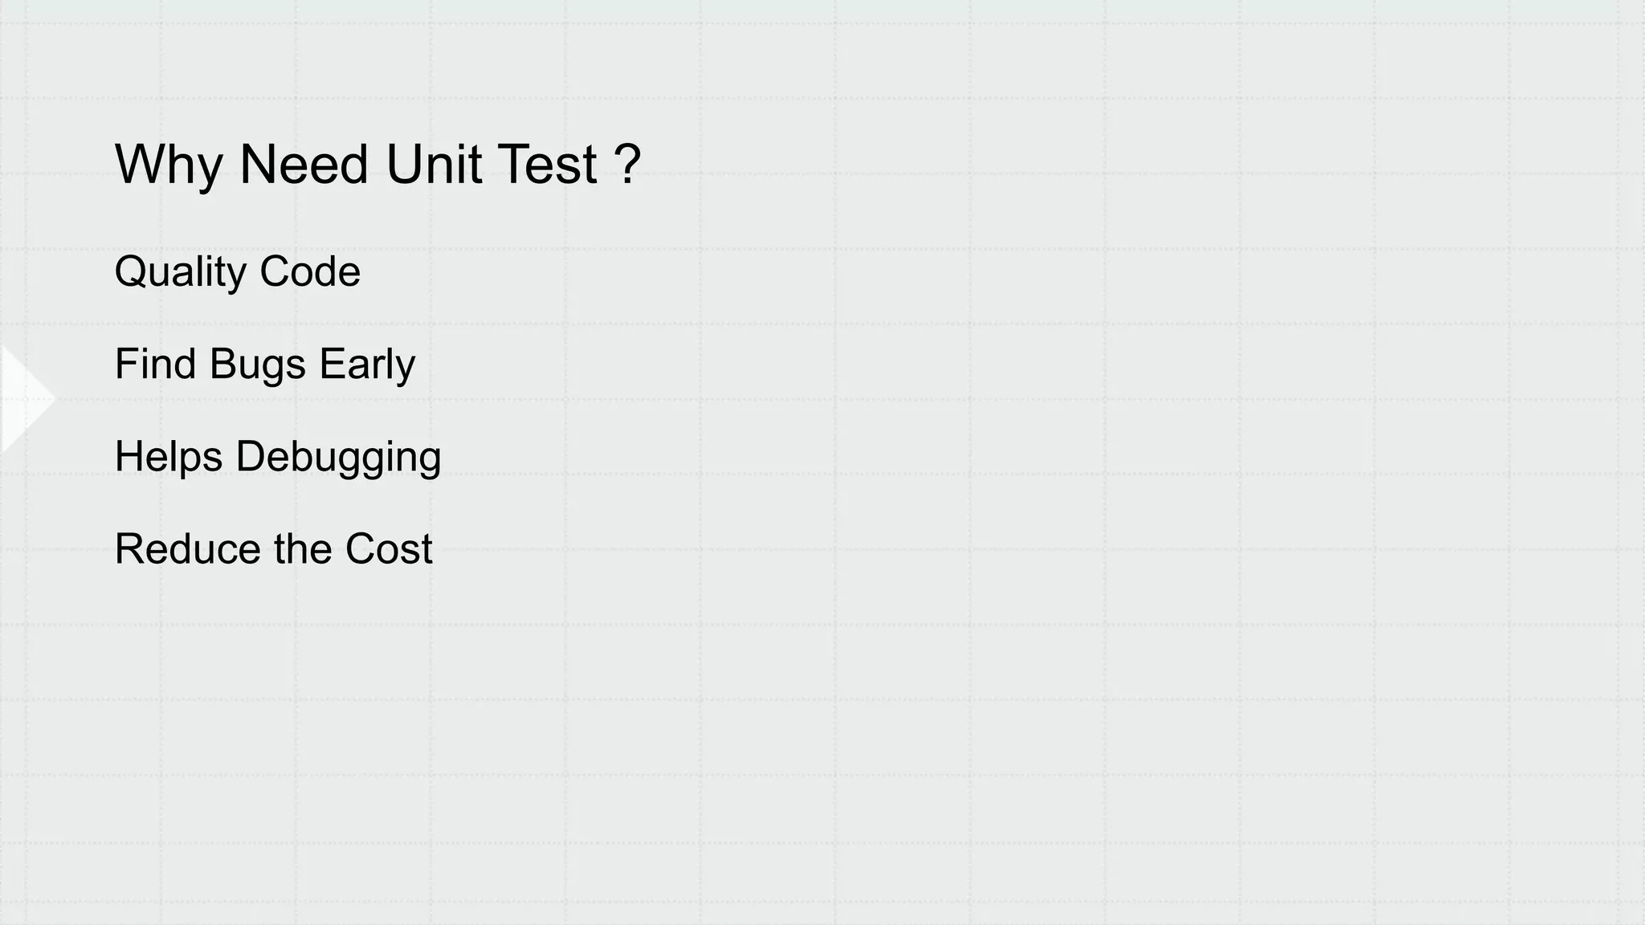Click the word 'Test' in the title

[548, 165]
